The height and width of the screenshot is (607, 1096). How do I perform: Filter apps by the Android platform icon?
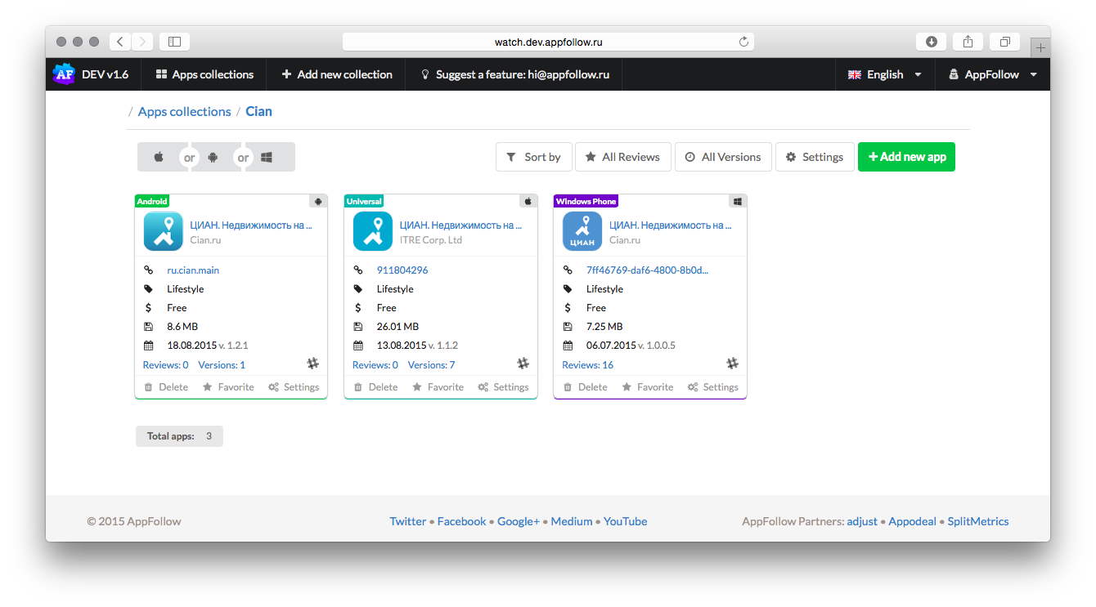coord(213,157)
